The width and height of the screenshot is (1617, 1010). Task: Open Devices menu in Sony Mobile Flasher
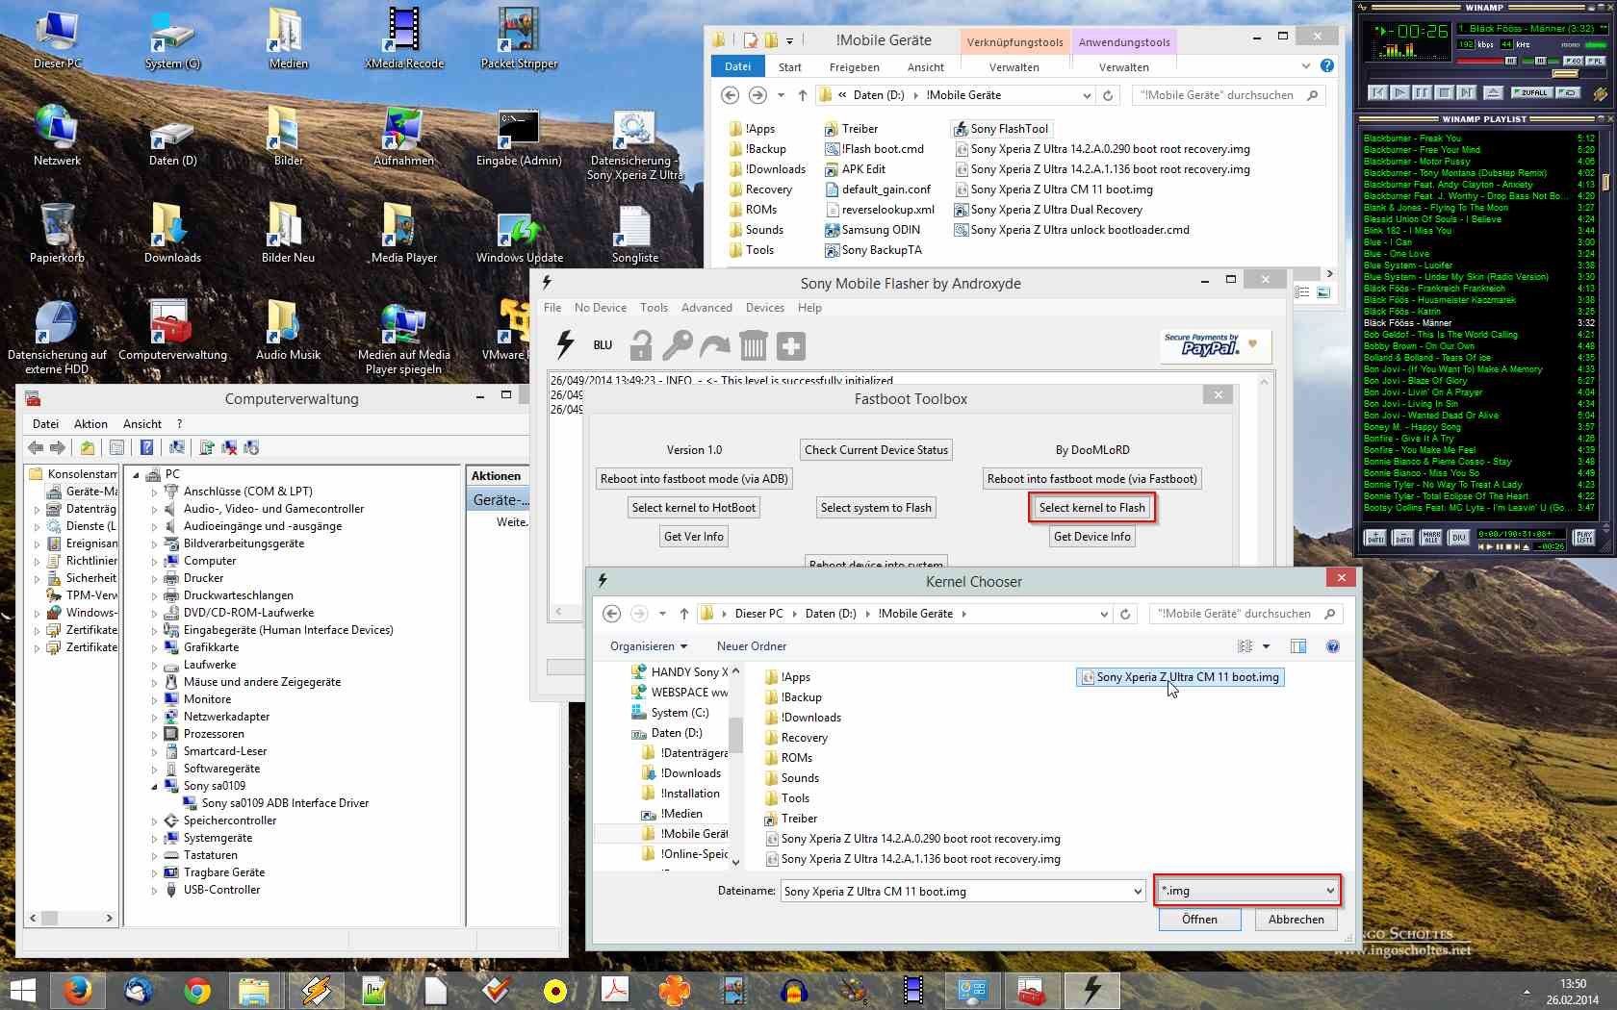click(764, 308)
